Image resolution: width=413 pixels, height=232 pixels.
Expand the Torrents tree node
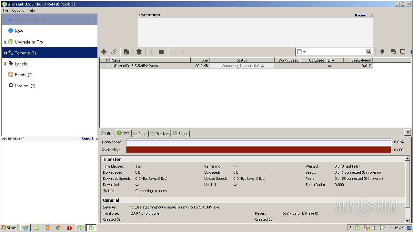point(5,53)
